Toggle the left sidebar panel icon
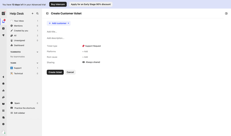This screenshot has height=136, width=231. tap(47, 13)
